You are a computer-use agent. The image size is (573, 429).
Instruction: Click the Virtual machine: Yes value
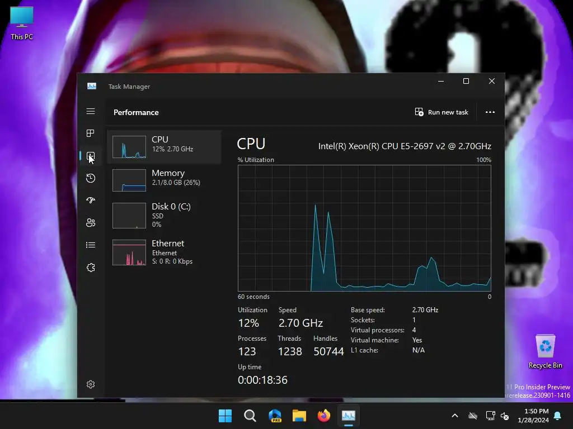[417, 340]
